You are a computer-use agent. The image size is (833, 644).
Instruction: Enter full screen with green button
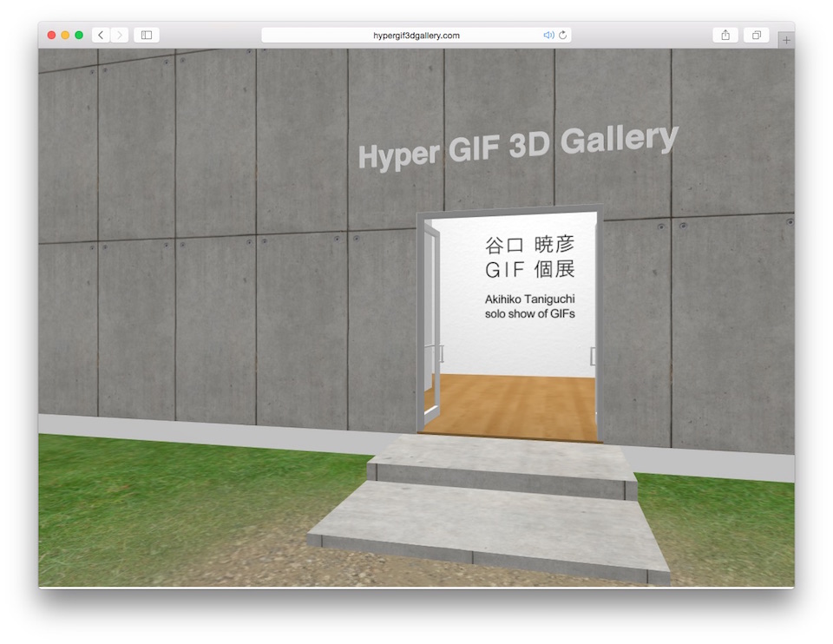coord(79,36)
